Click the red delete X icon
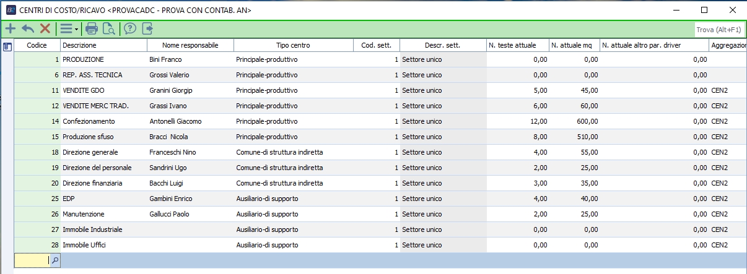The height and width of the screenshot is (274, 747). 45,28
